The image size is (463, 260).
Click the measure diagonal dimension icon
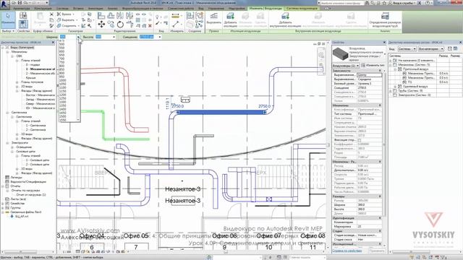click(x=176, y=24)
